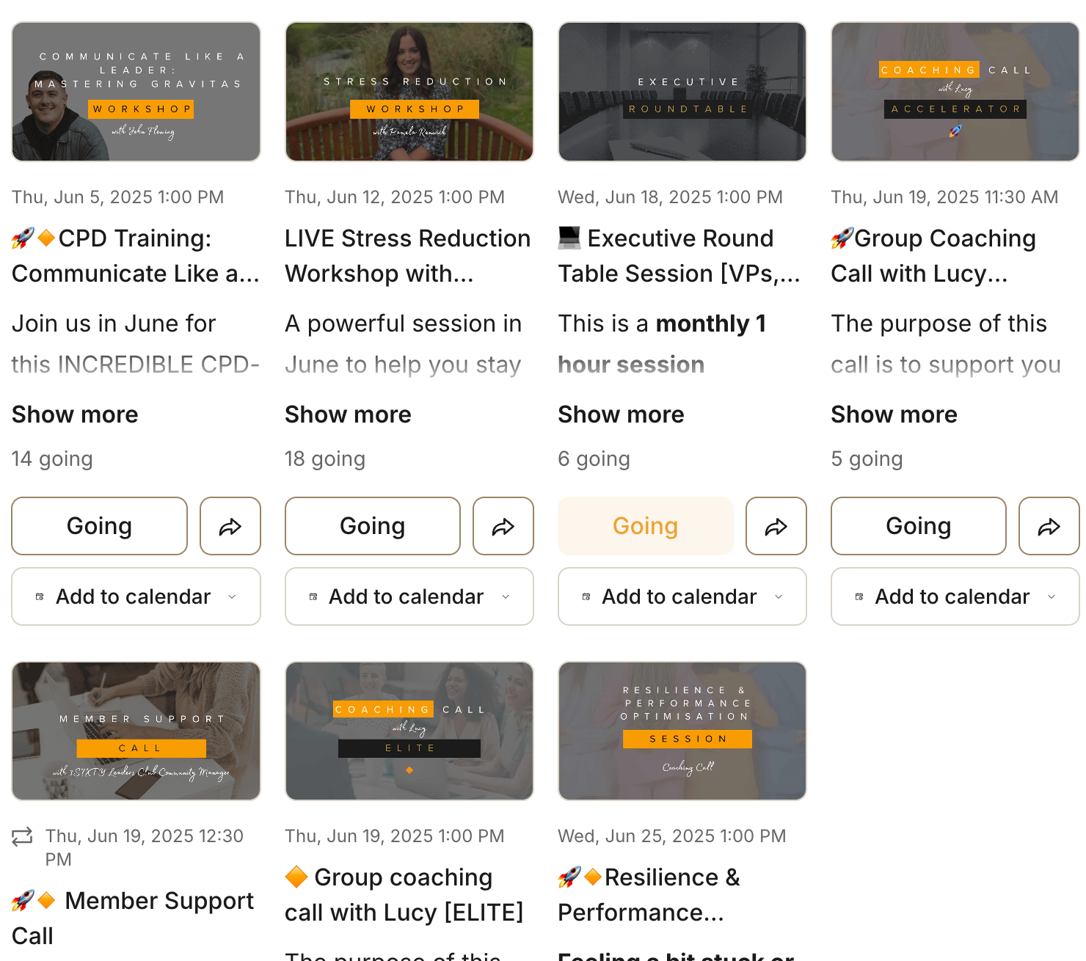This screenshot has height=961, width=1086.
Task: Click the date Thu, Jun 5, 2025 1:00 PM
Action: (118, 197)
